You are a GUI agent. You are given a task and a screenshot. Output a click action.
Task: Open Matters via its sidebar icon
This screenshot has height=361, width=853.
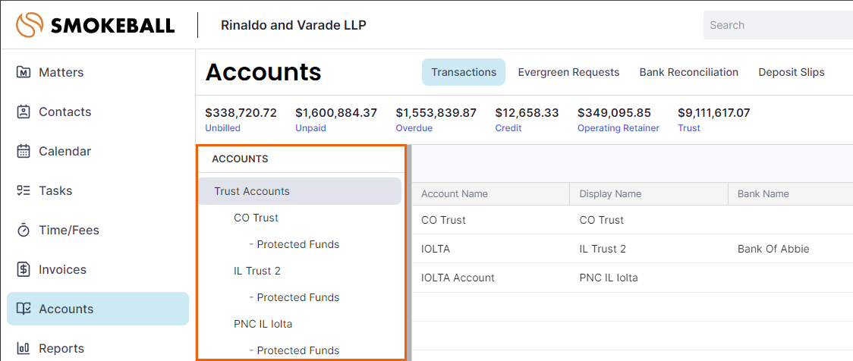pos(24,72)
